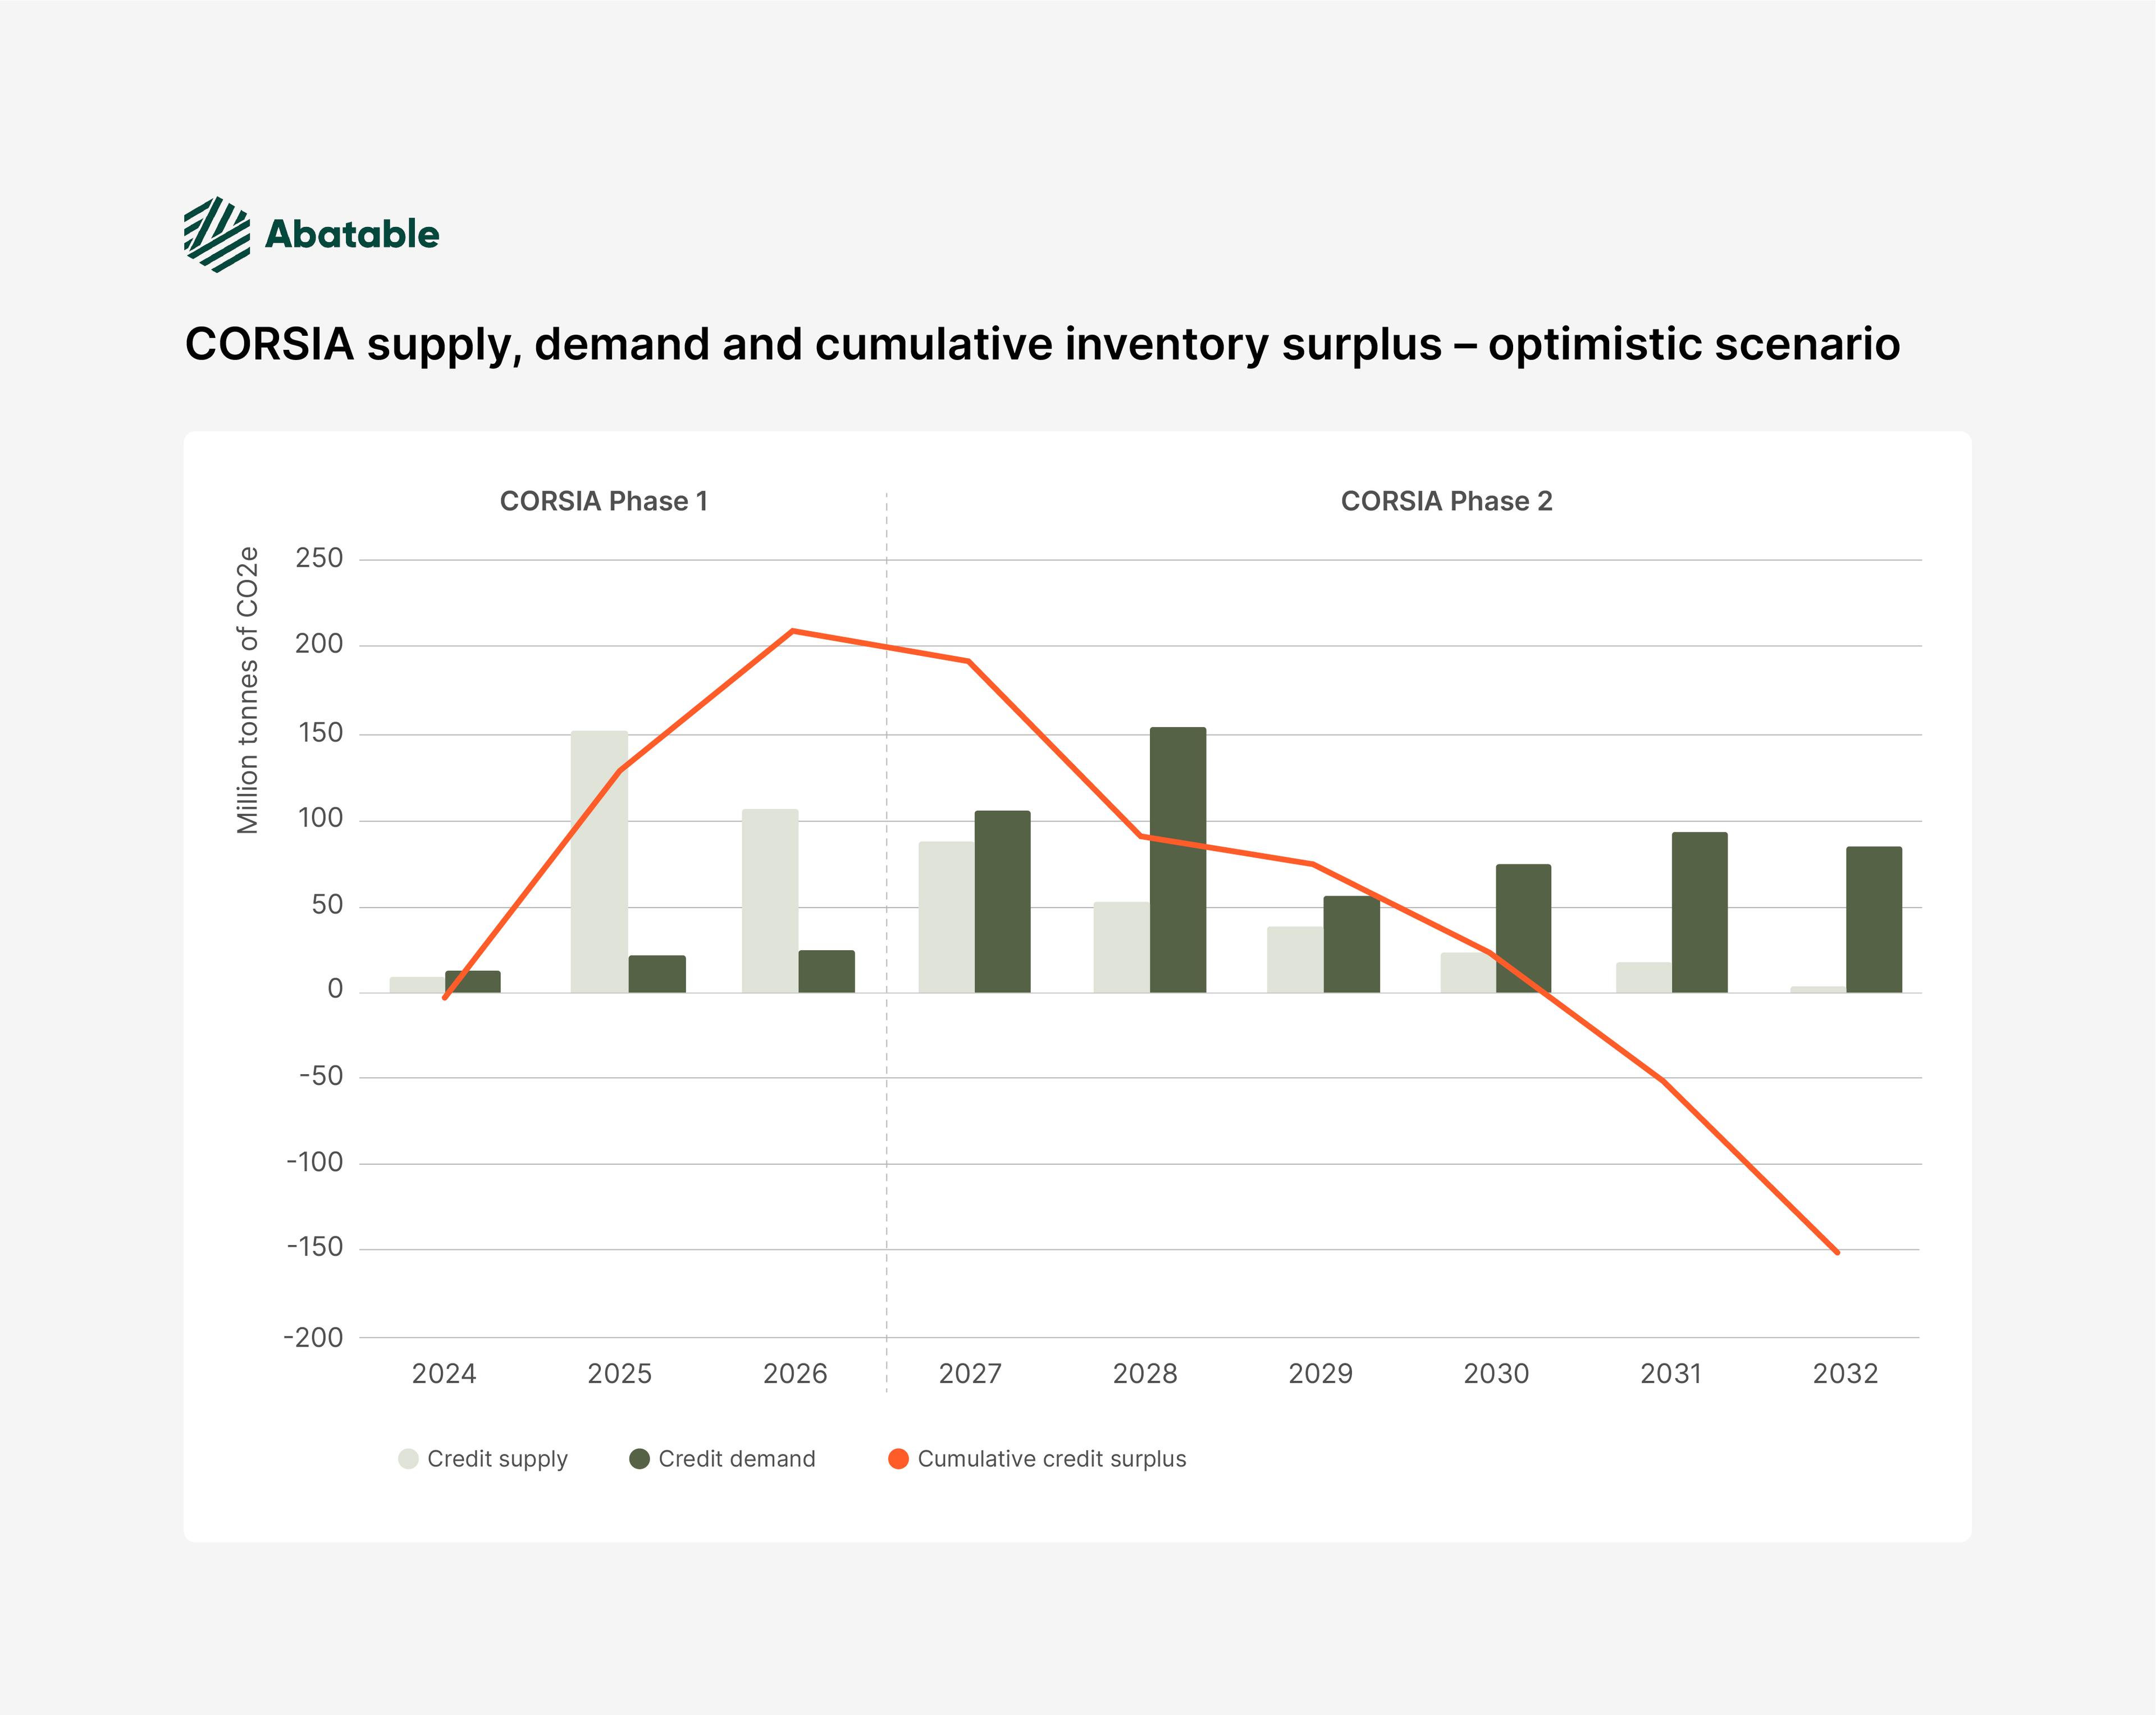Click the 2026 peak on surplus line
This screenshot has height=1715, width=2156.
(x=793, y=631)
